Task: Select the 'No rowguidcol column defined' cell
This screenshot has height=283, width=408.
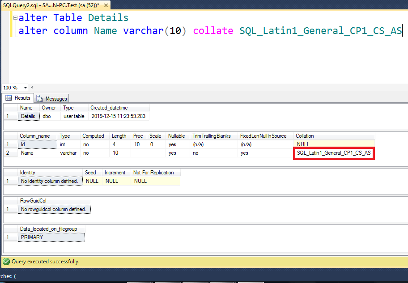Action: click(x=54, y=209)
